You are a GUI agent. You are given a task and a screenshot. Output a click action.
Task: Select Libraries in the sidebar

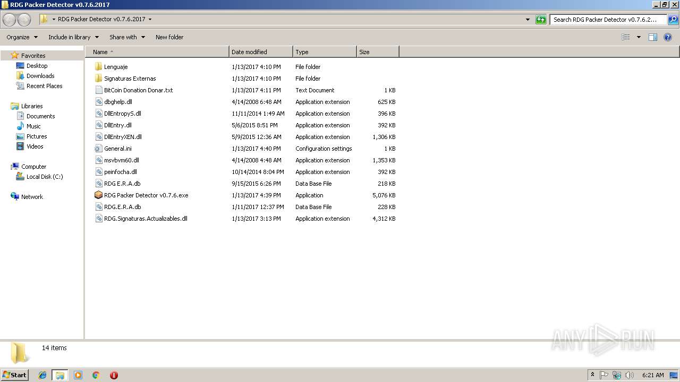point(32,106)
